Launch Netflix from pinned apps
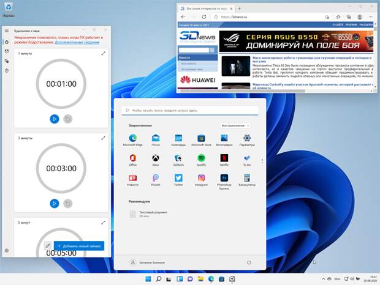380x285 pixels. coord(224,160)
